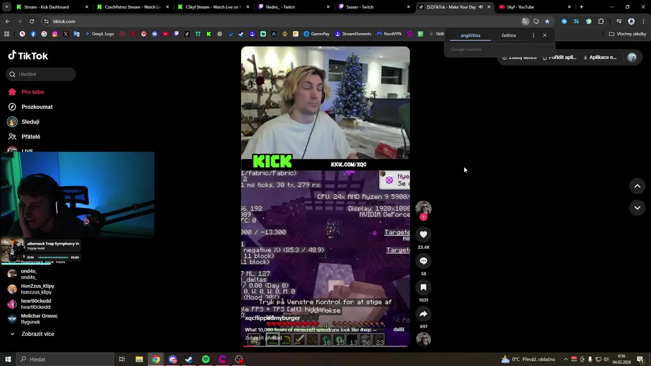The height and width of the screenshot is (366, 651).
Task: Select the čeština translate tab
Action: 509,36
